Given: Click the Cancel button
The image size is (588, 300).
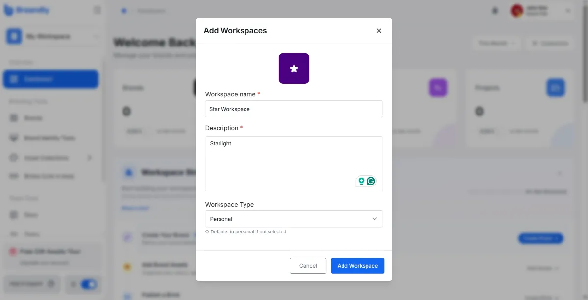Looking at the screenshot, I should pyautogui.click(x=308, y=266).
